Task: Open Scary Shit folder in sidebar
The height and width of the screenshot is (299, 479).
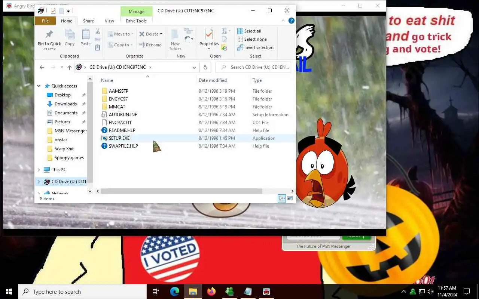Action: [64, 149]
